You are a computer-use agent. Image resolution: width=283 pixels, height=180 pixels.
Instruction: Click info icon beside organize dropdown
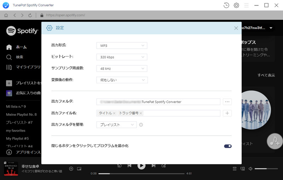[x=141, y=125]
